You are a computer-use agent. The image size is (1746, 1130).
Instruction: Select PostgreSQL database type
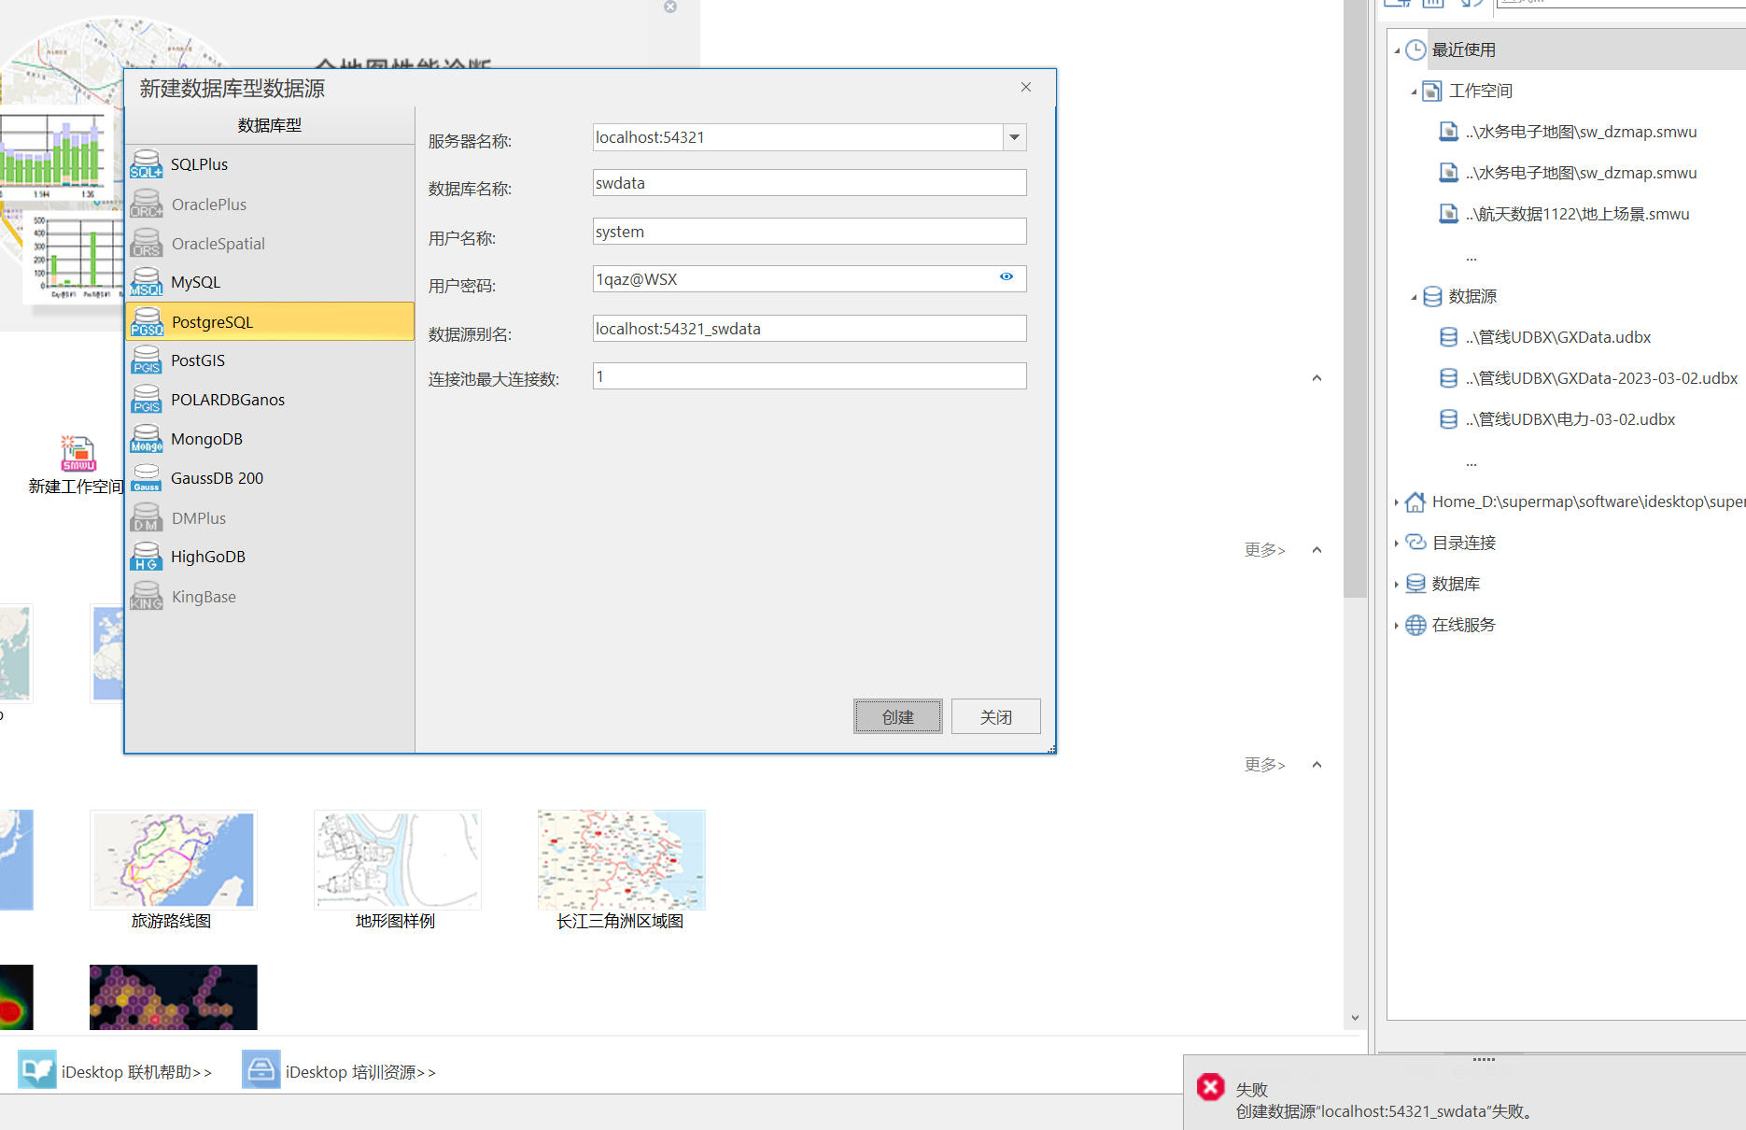click(269, 321)
